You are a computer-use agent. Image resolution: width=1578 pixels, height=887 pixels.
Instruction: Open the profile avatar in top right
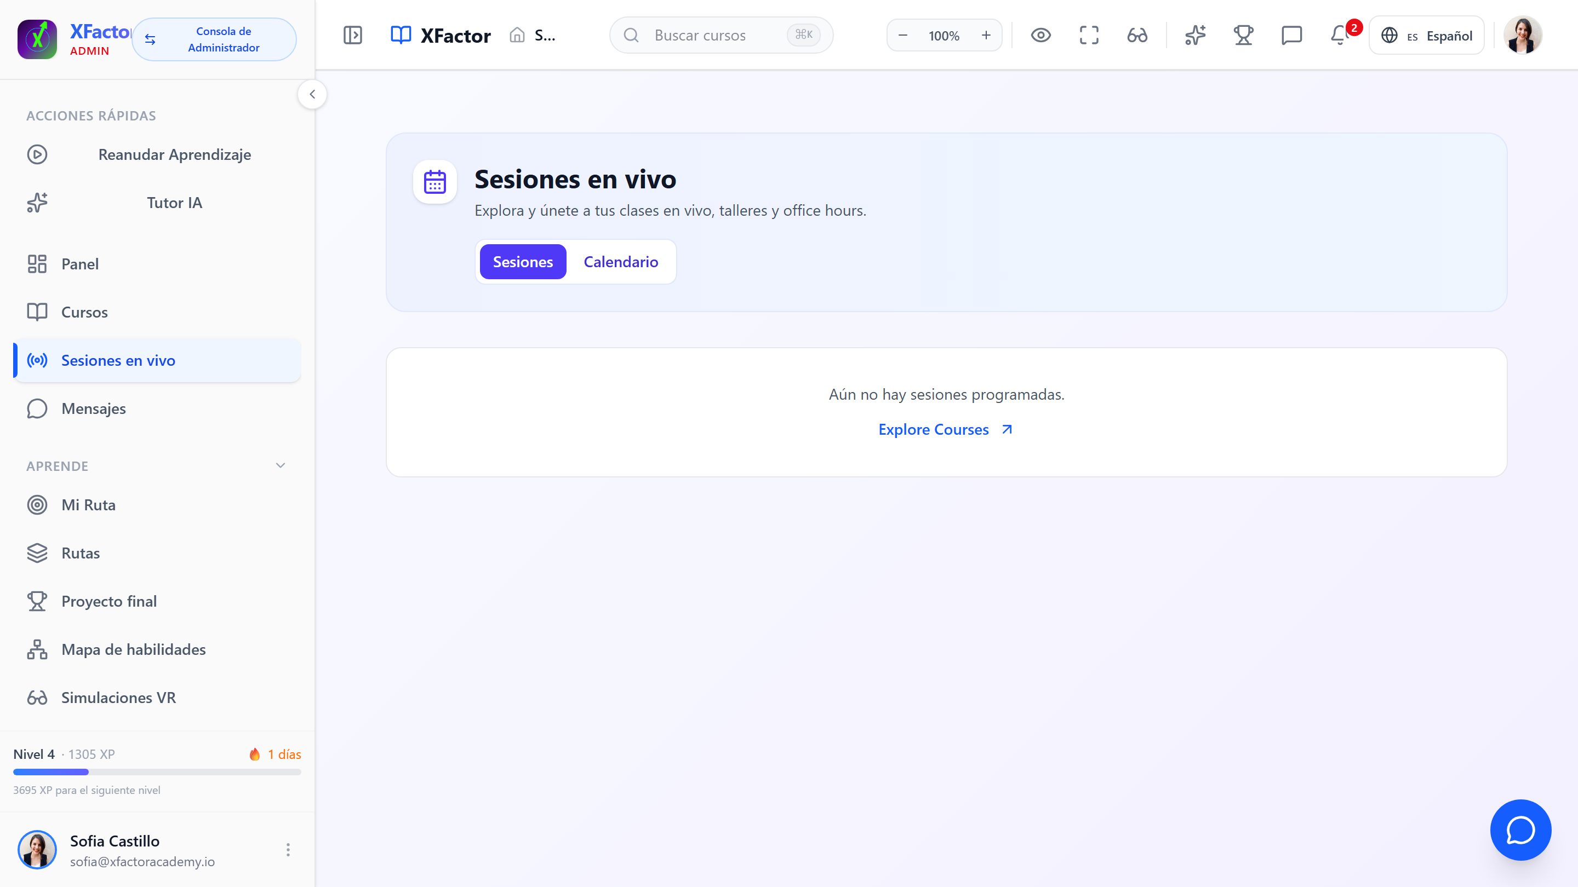1523,36
